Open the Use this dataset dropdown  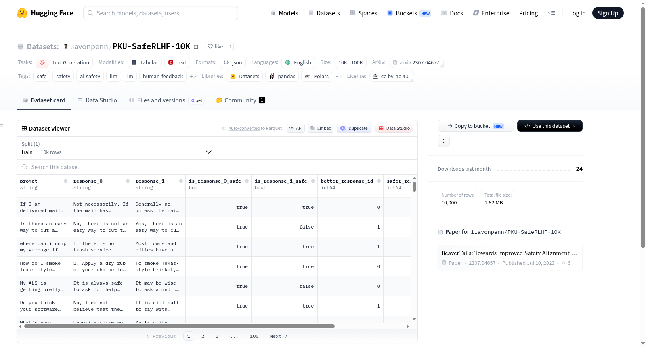coord(550,126)
